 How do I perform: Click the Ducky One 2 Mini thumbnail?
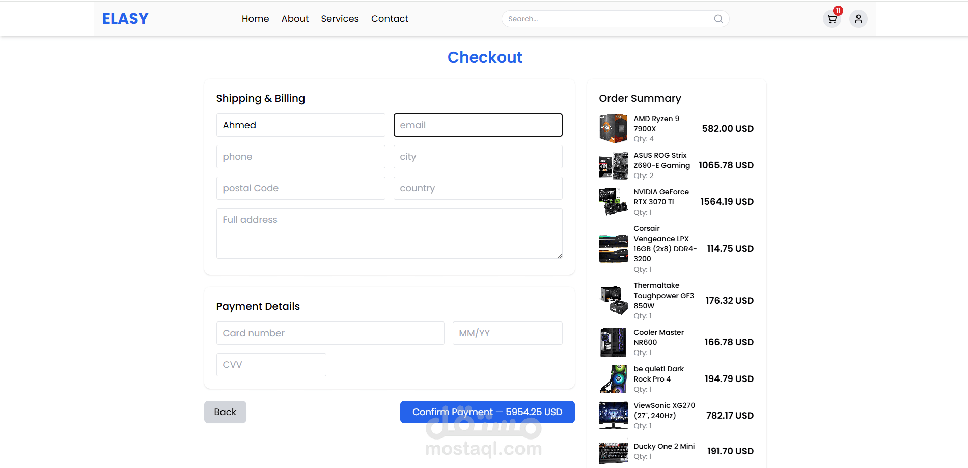pyautogui.click(x=614, y=451)
